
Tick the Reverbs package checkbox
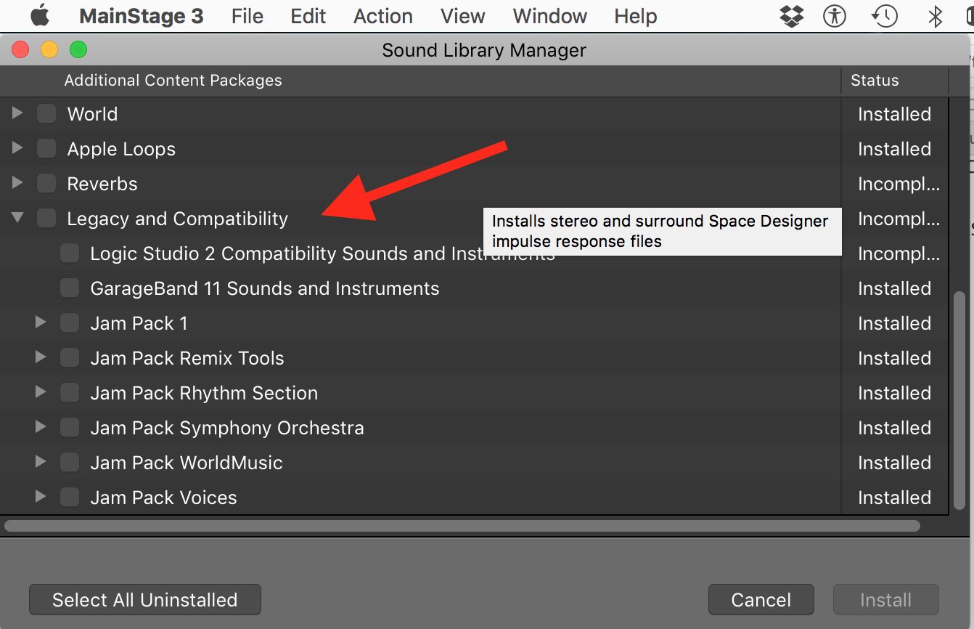[46, 184]
